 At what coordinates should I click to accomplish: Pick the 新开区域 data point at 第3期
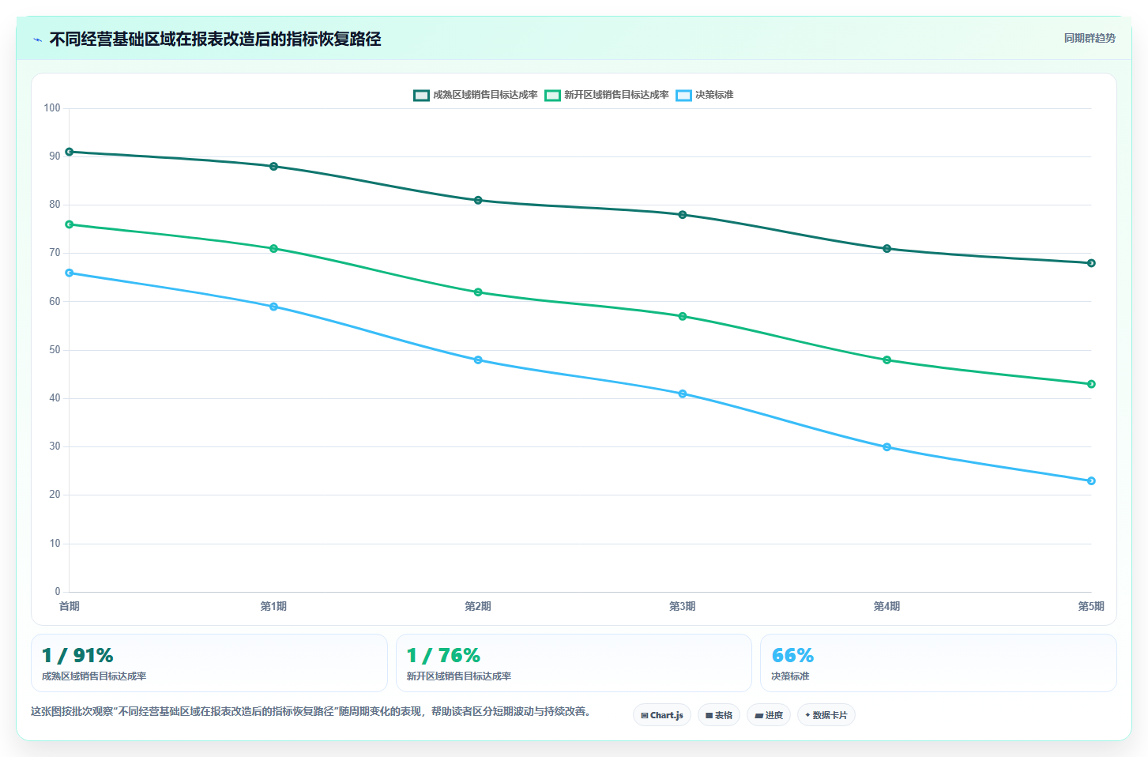coord(683,317)
